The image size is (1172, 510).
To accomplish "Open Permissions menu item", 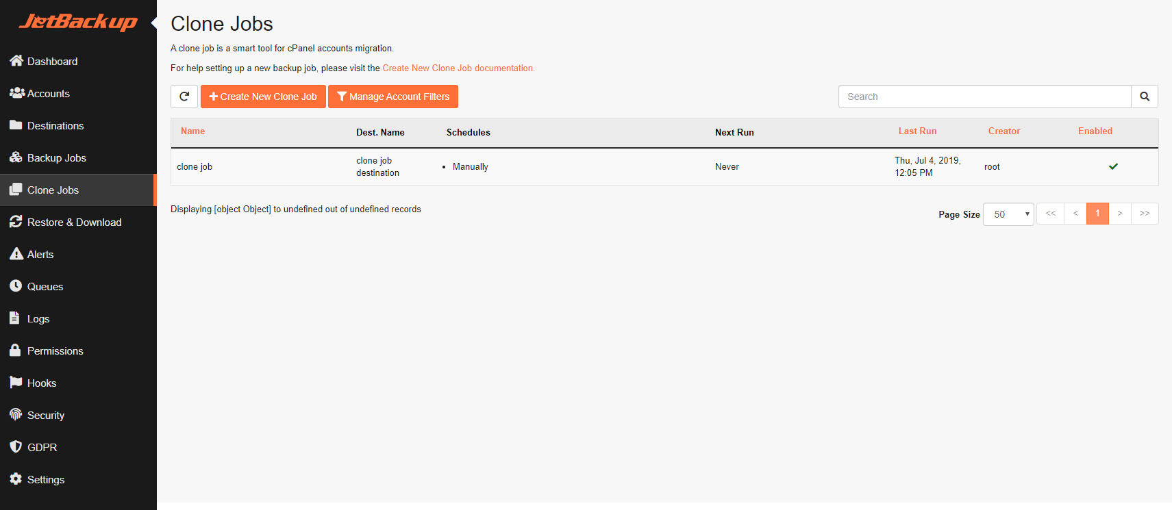I will click(x=78, y=350).
